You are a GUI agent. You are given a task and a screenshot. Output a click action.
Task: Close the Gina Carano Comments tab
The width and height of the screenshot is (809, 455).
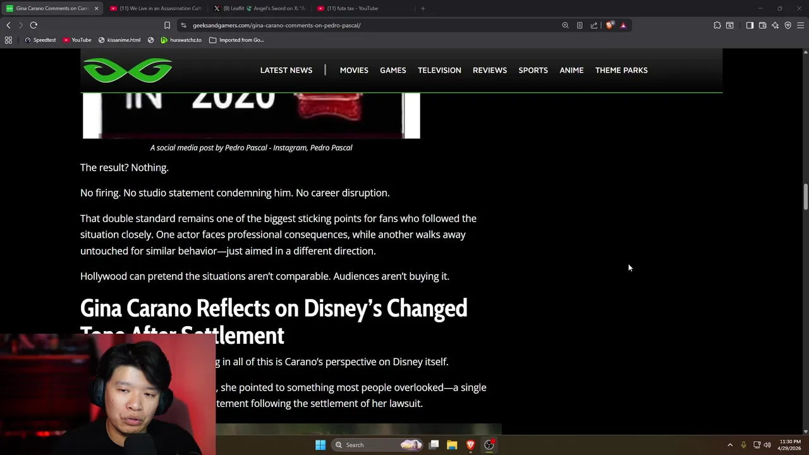click(x=96, y=8)
